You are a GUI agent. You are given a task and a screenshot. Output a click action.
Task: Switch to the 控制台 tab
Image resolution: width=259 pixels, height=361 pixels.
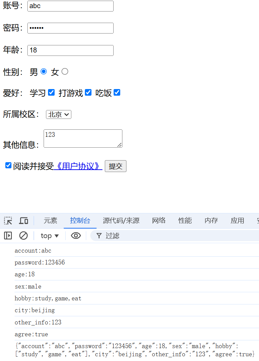pyautogui.click(x=80, y=220)
